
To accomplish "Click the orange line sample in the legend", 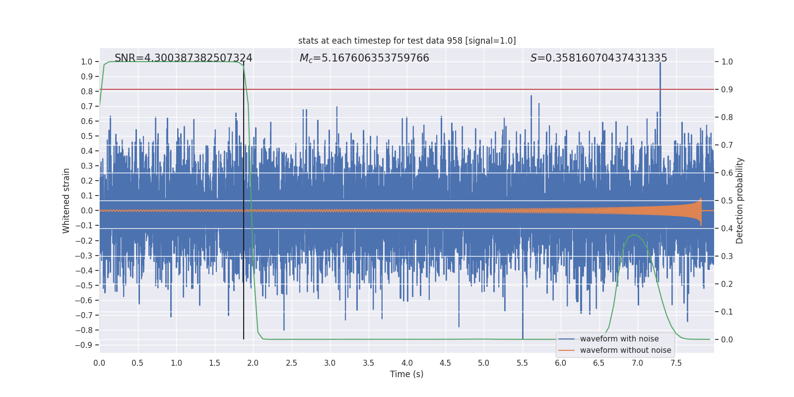I will (566, 350).
